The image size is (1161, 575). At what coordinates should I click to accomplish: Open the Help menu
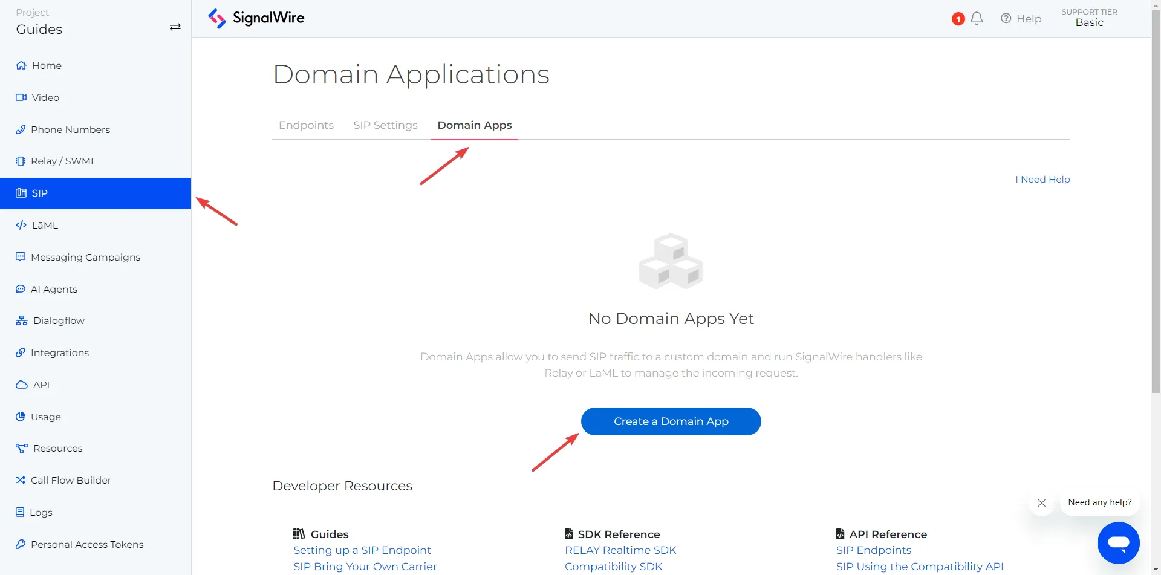[1021, 18]
